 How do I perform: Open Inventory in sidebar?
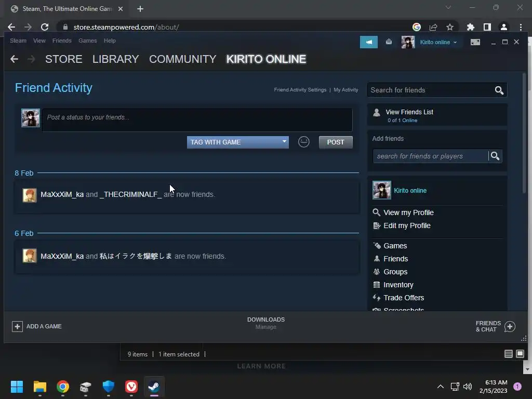pyautogui.click(x=398, y=285)
